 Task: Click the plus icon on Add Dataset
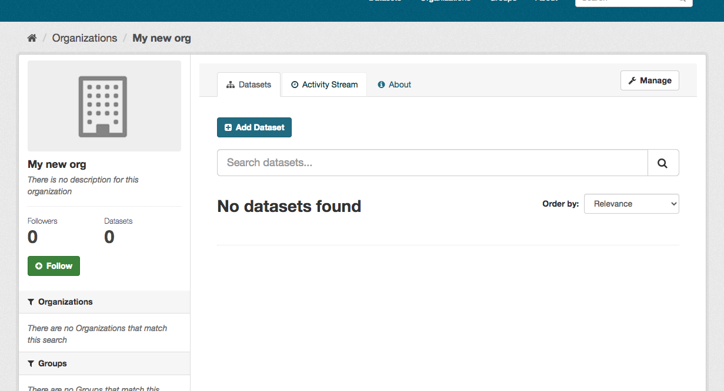[x=229, y=127]
